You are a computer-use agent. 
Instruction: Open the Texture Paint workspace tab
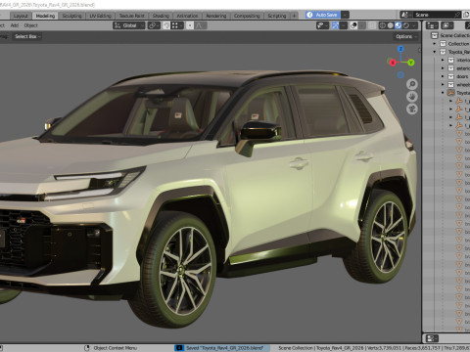tap(131, 16)
